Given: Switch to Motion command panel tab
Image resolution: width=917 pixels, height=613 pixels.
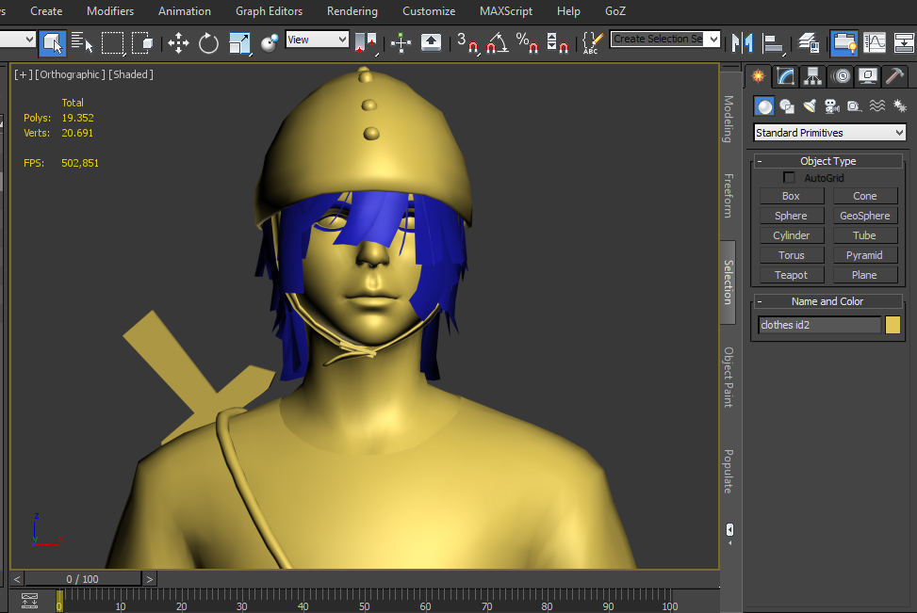Looking at the screenshot, I should (841, 76).
